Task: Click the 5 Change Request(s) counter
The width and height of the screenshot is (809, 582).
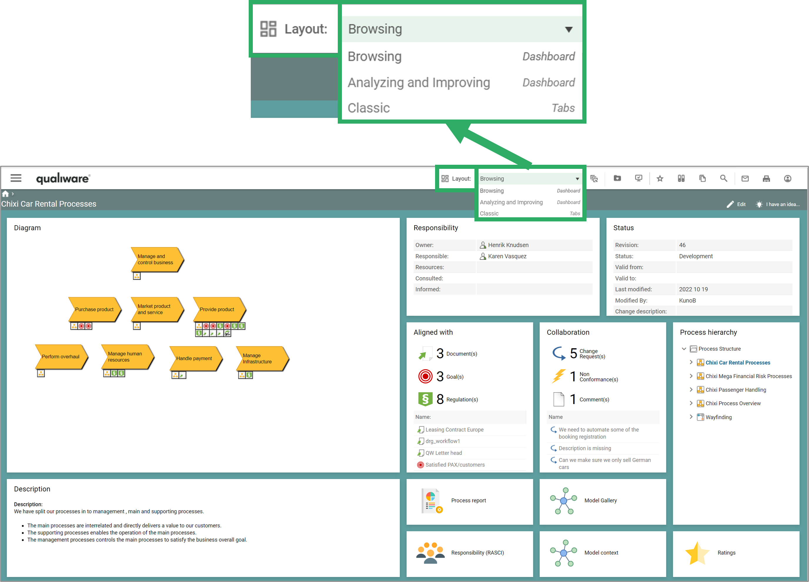Action: tap(579, 354)
